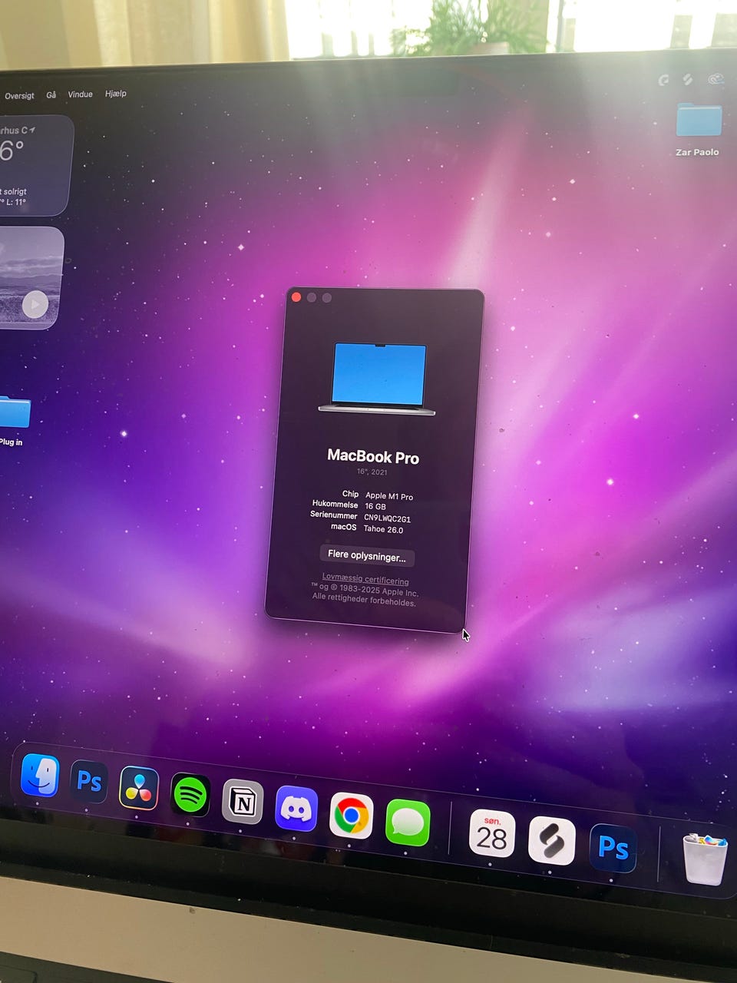Launch Photoshop icon beside the Trash
This screenshot has height=983, width=737.
(613, 848)
